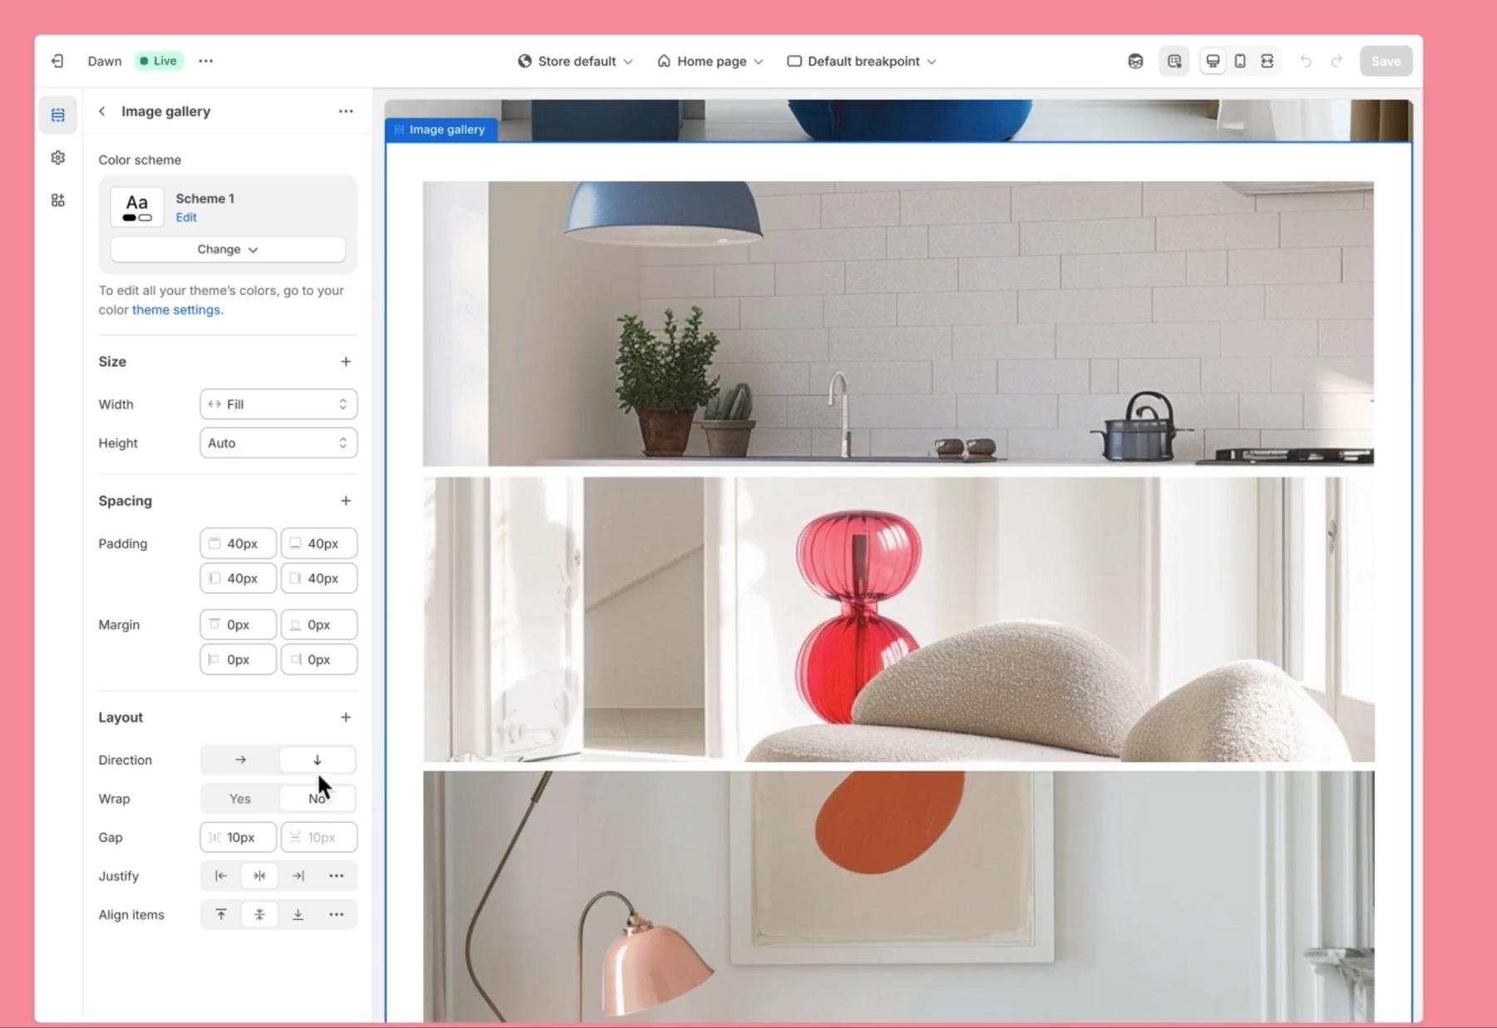The image size is (1497, 1028).
Task: Click the Sidekick avatar icon
Action: (x=1135, y=61)
